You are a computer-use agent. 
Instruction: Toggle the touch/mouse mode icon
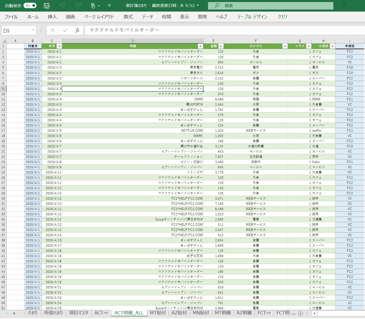pos(93,5)
